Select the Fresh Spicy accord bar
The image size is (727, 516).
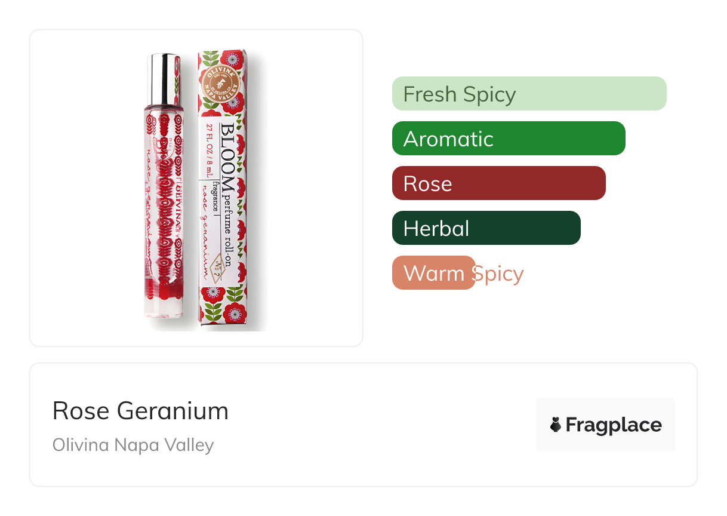click(529, 94)
